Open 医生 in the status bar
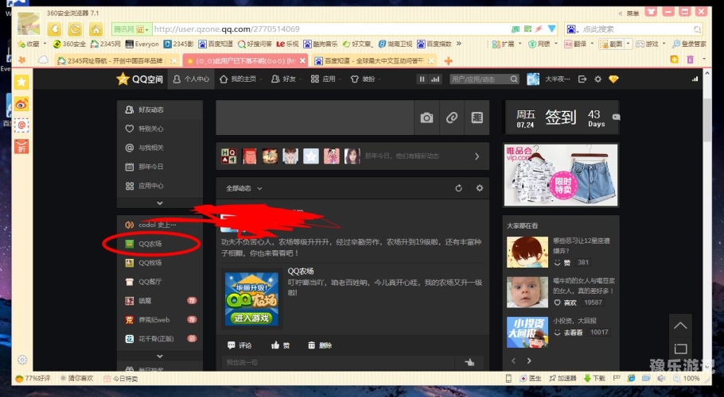 [530, 378]
